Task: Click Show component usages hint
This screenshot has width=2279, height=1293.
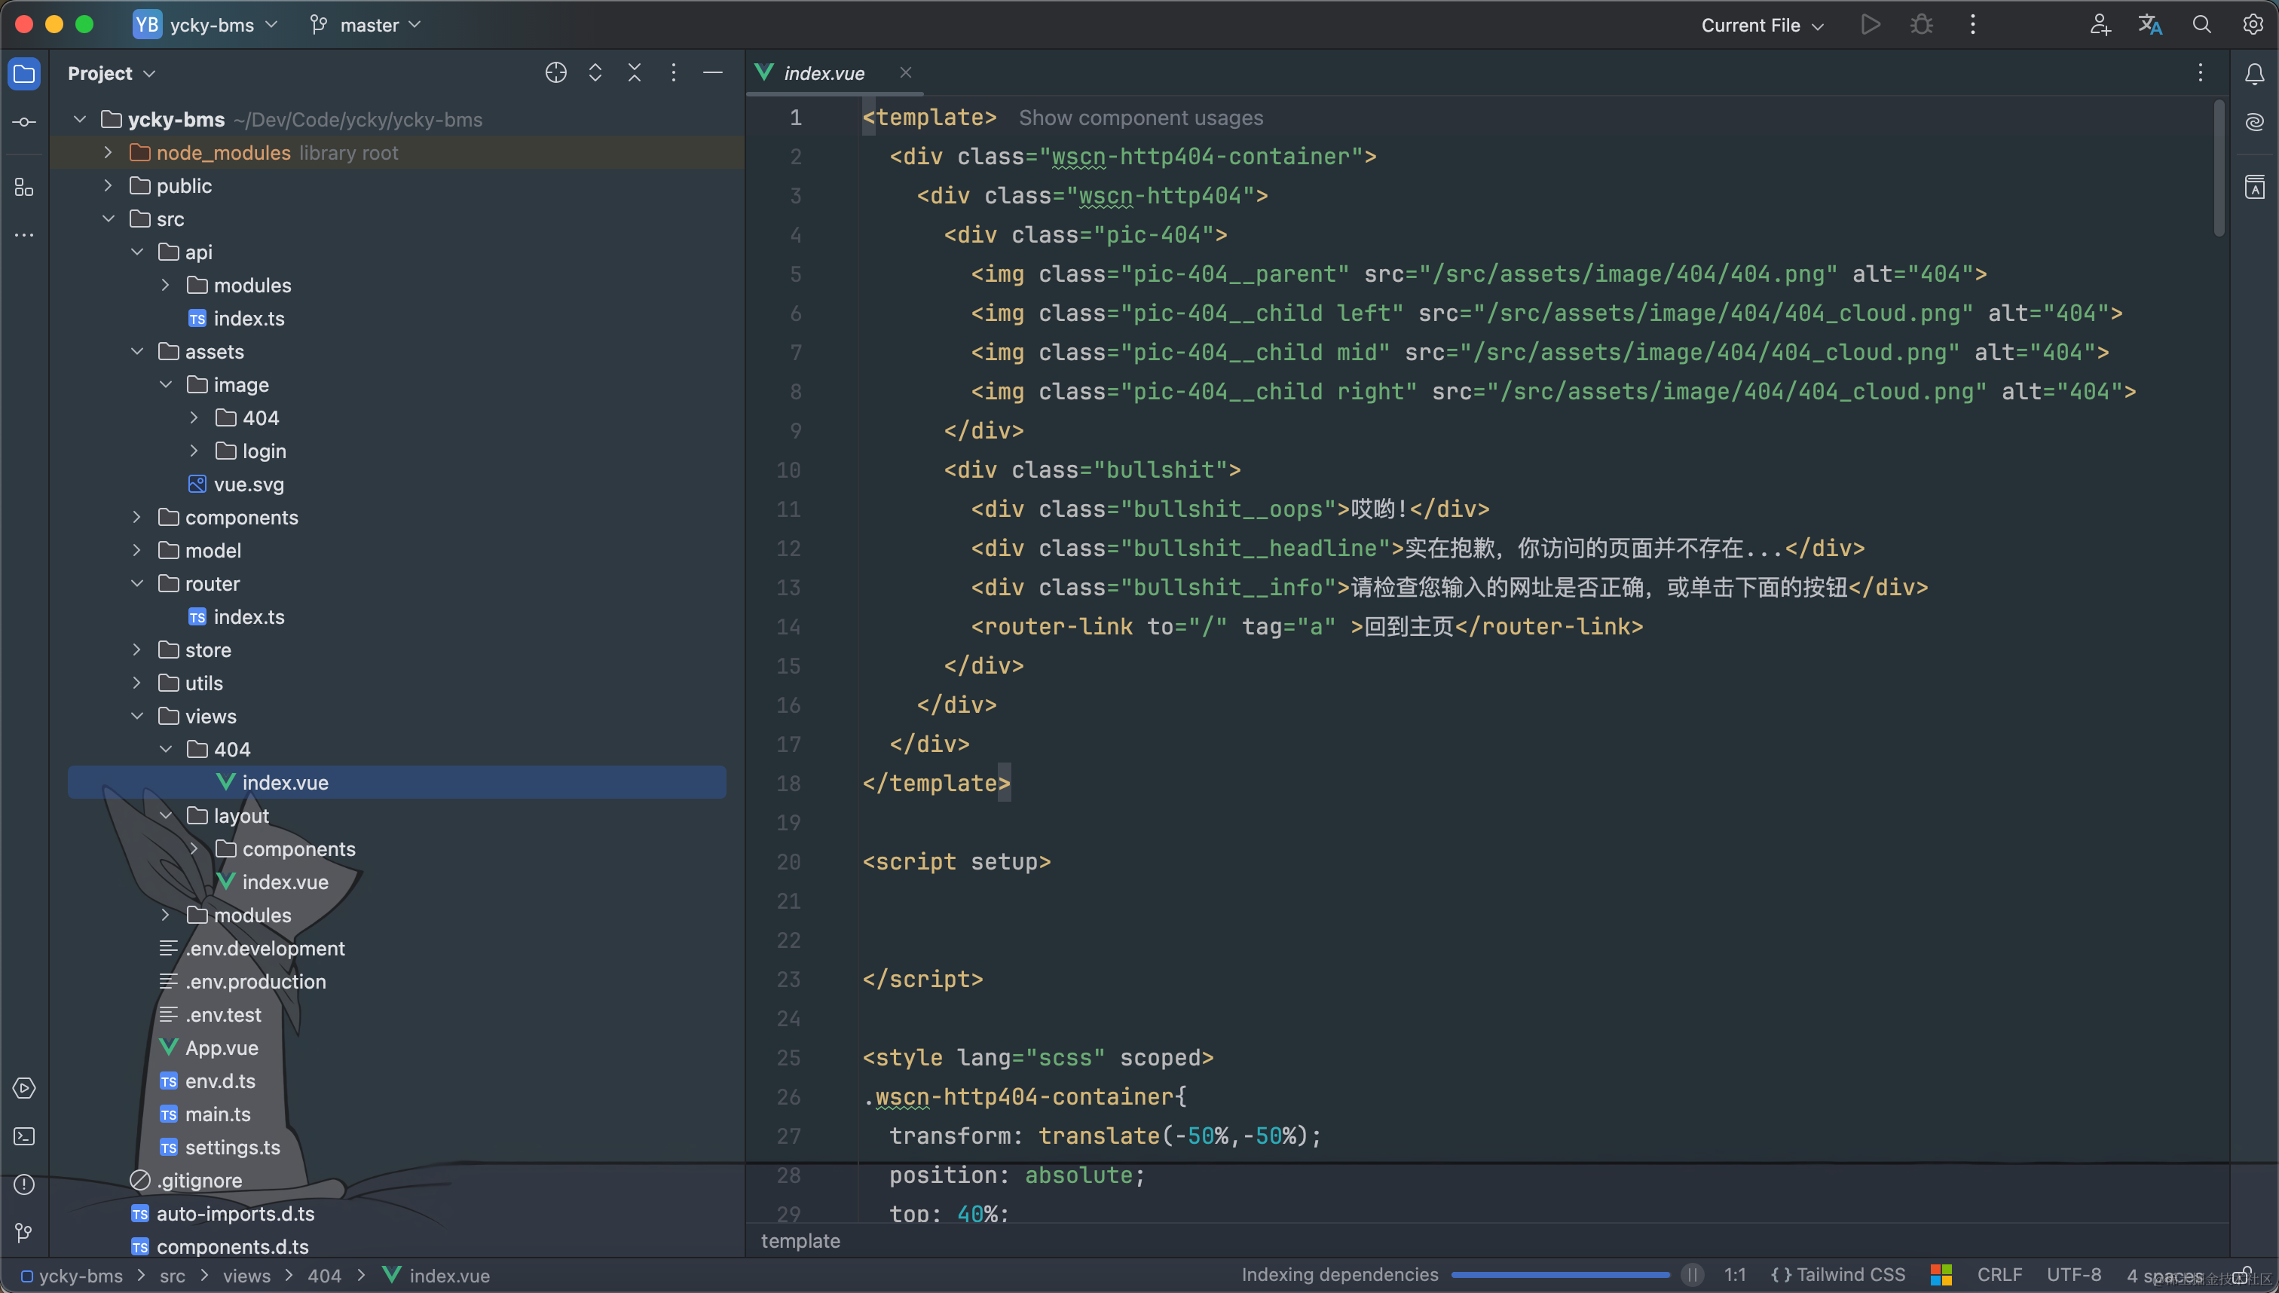Action: 1140,118
